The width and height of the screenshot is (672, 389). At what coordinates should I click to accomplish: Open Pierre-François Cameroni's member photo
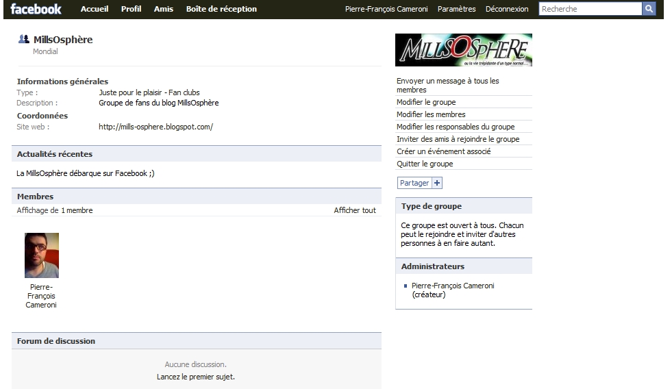point(42,255)
